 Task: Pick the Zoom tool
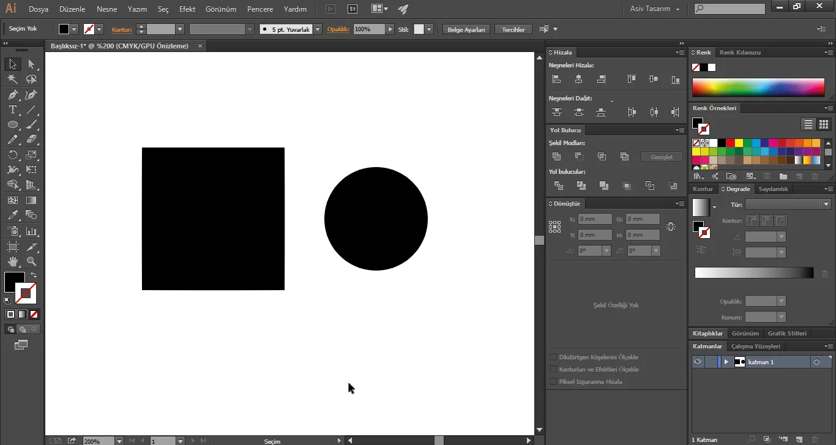[32, 261]
